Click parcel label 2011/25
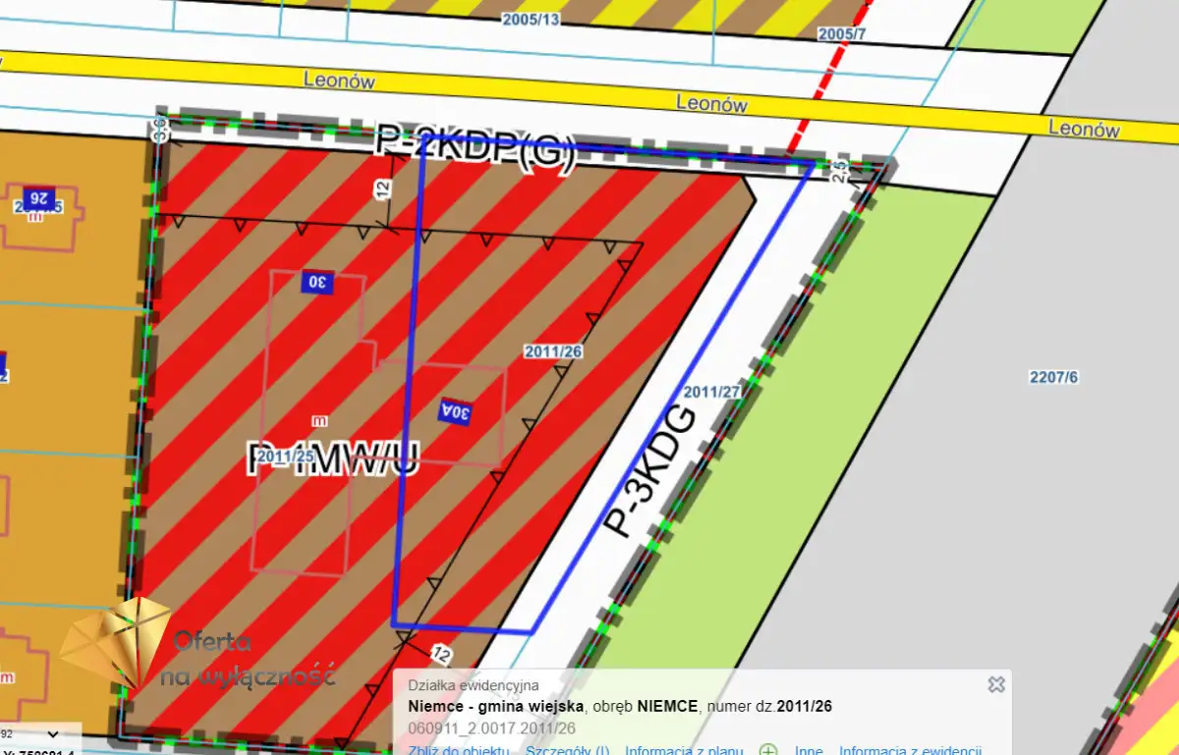This screenshot has width=1179, height=755. (x=285, y=456)
